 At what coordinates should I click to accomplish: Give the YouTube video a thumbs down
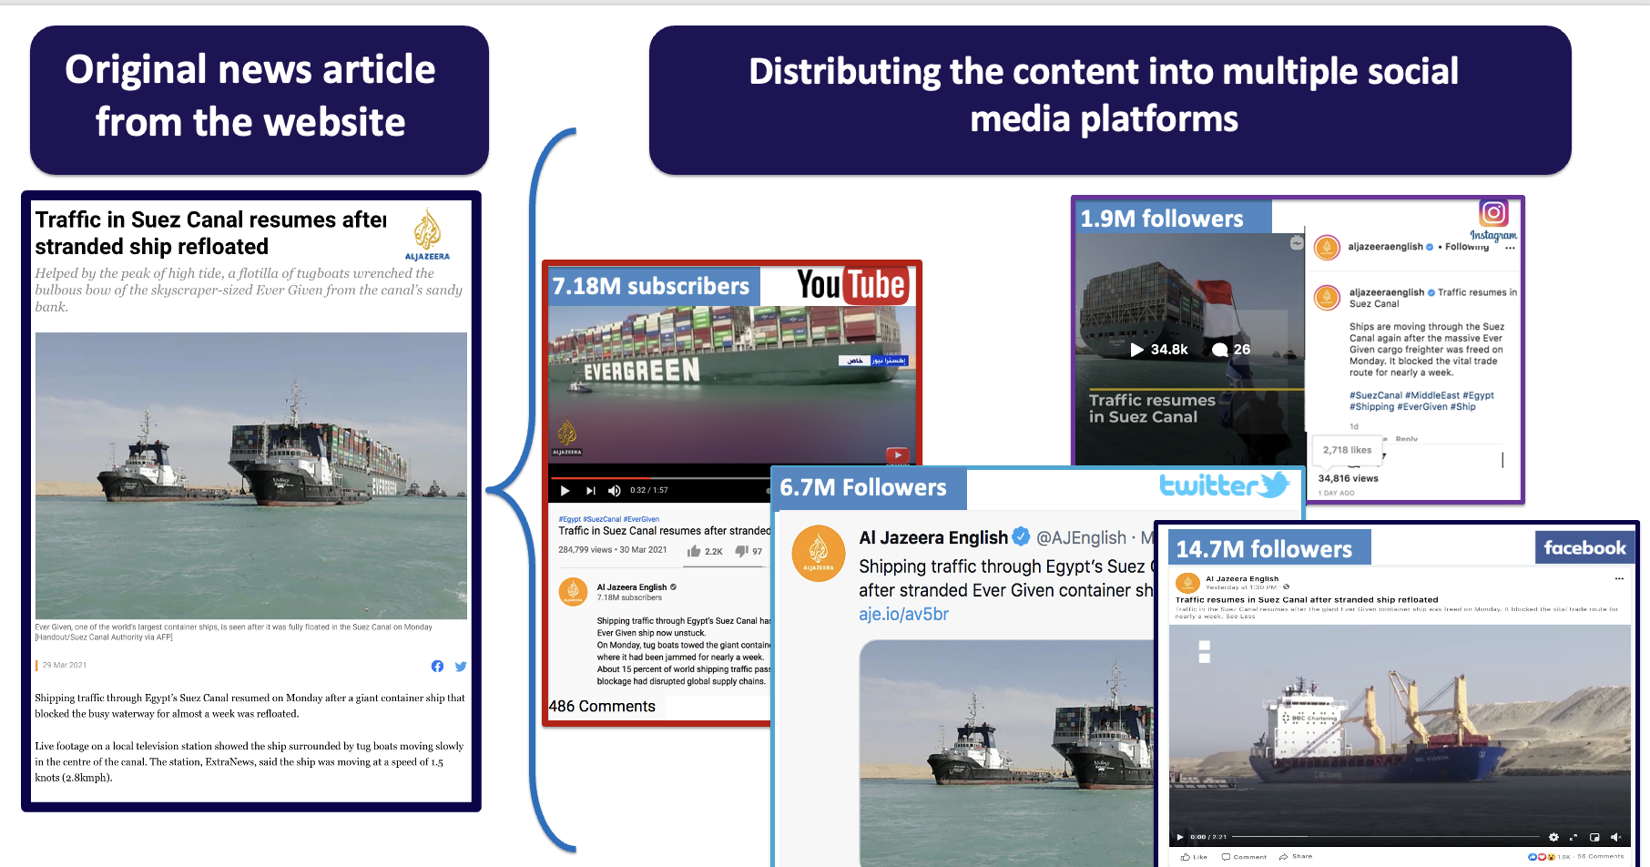(742, 550)
